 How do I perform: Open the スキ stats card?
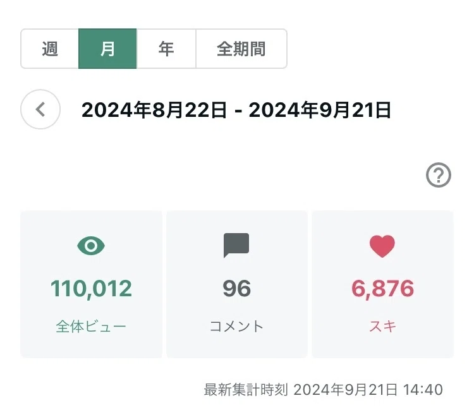click(x=383, y=284)
